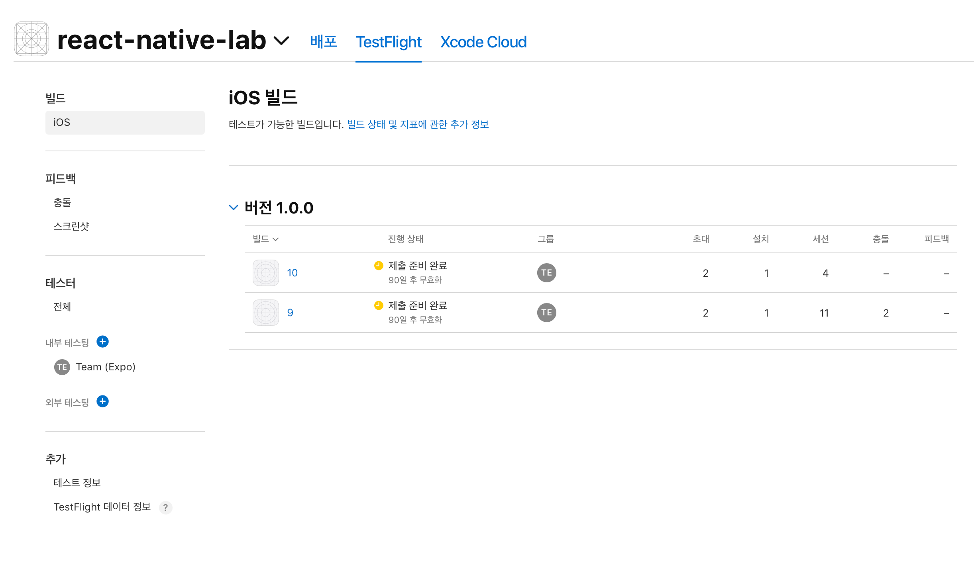Image resolution: width=974 pixels, height=579 pixels.
Task: Add a group next to 외부 테스팅
Action: [x=103, y=401]
